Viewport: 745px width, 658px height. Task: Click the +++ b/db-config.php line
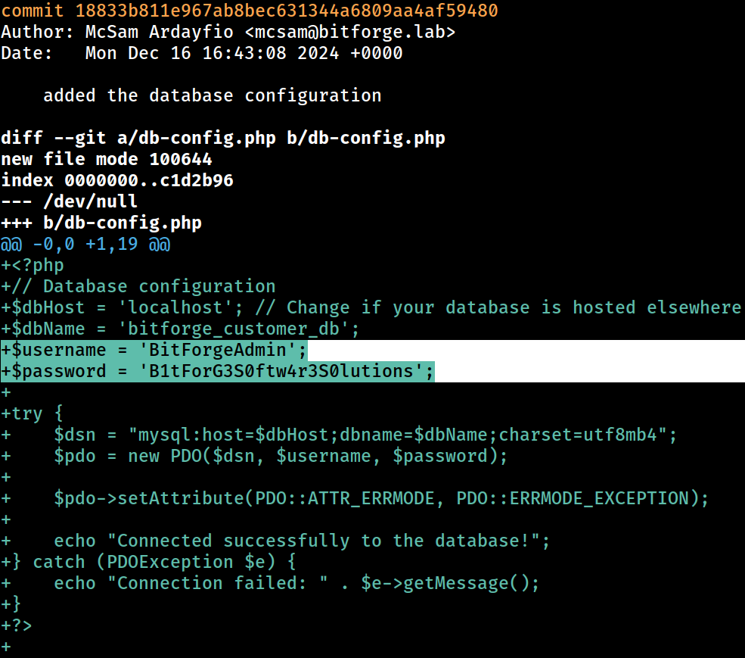[101, 223]
